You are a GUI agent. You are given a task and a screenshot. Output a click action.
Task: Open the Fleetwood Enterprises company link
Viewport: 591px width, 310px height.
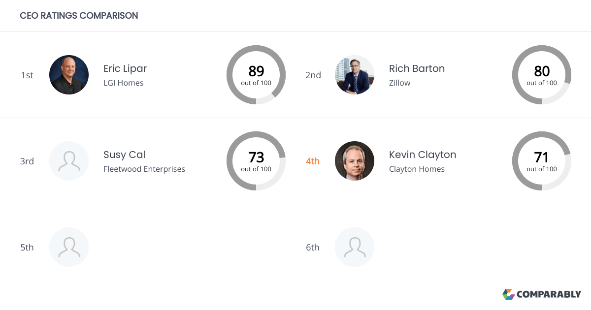click(x=144, y=169)
